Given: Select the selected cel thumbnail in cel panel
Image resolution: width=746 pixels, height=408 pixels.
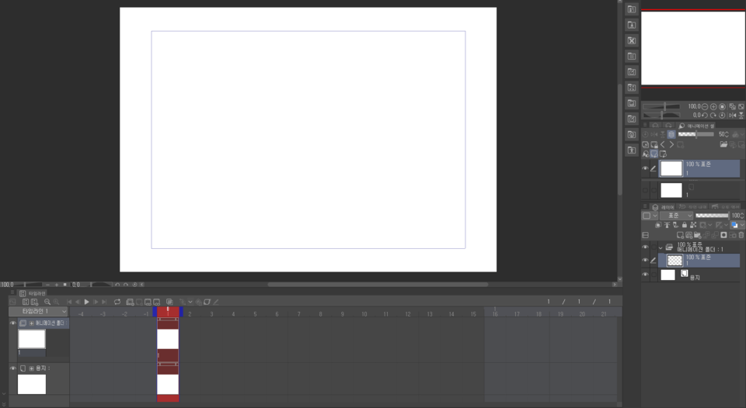Looking at the screenshot, I should pyautogui.click(x=671, y=168).
